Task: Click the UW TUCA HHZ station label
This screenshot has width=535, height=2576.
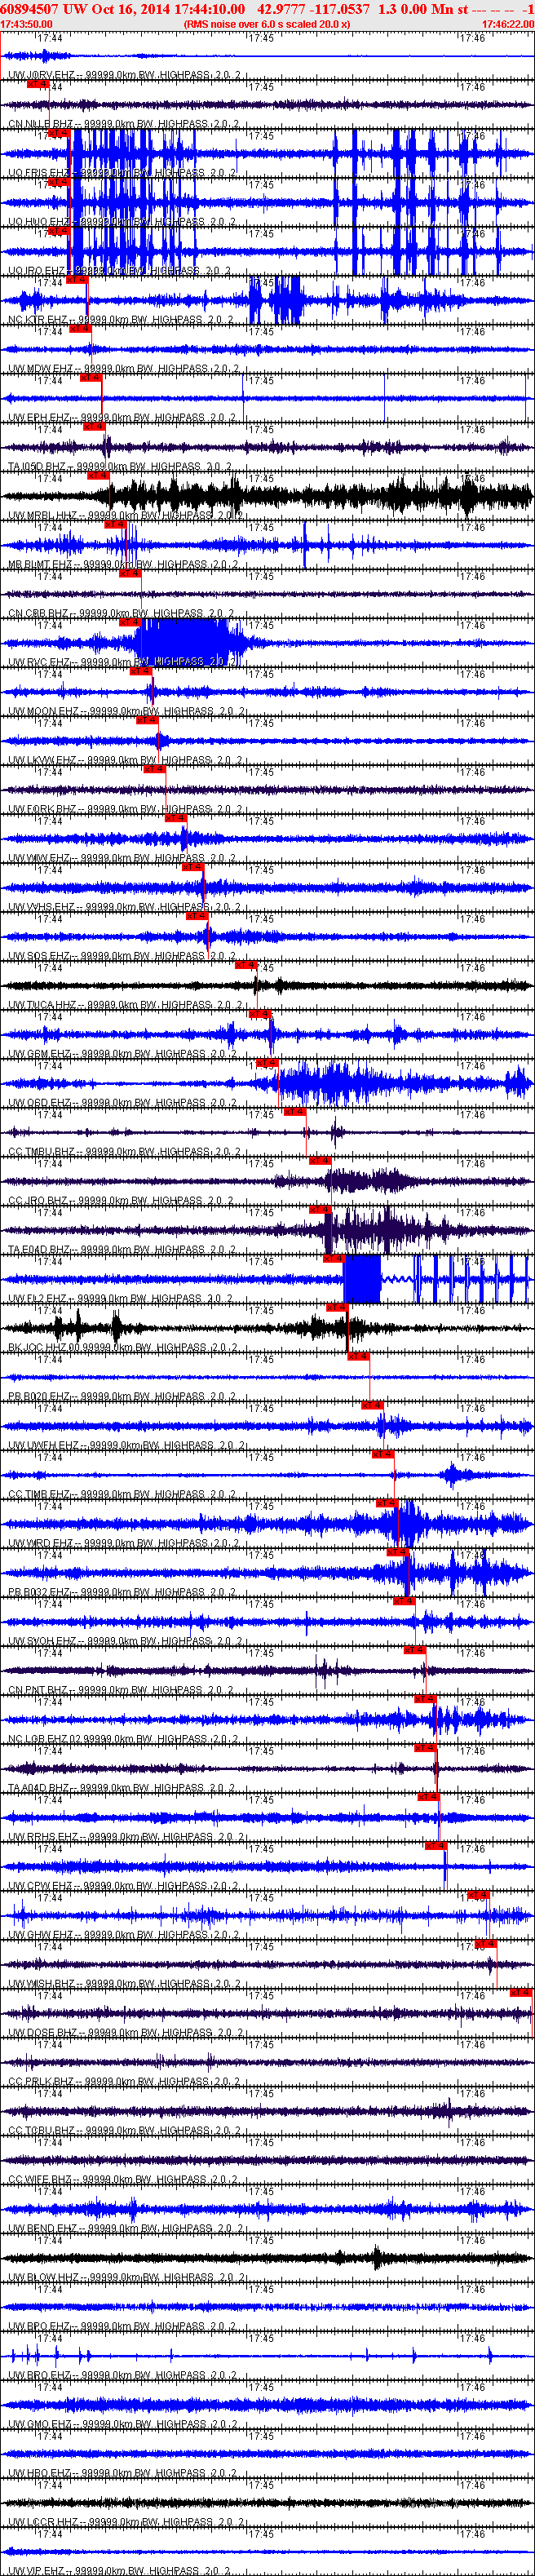Action: 42,1006
